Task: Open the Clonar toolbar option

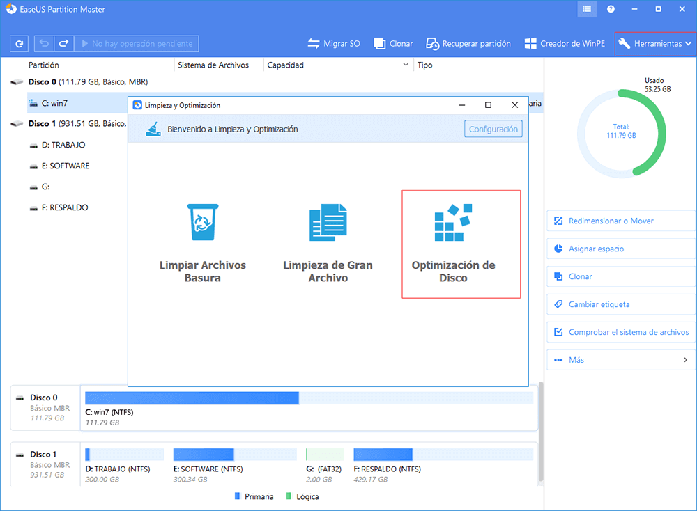Action: click(x=393, y=43)
